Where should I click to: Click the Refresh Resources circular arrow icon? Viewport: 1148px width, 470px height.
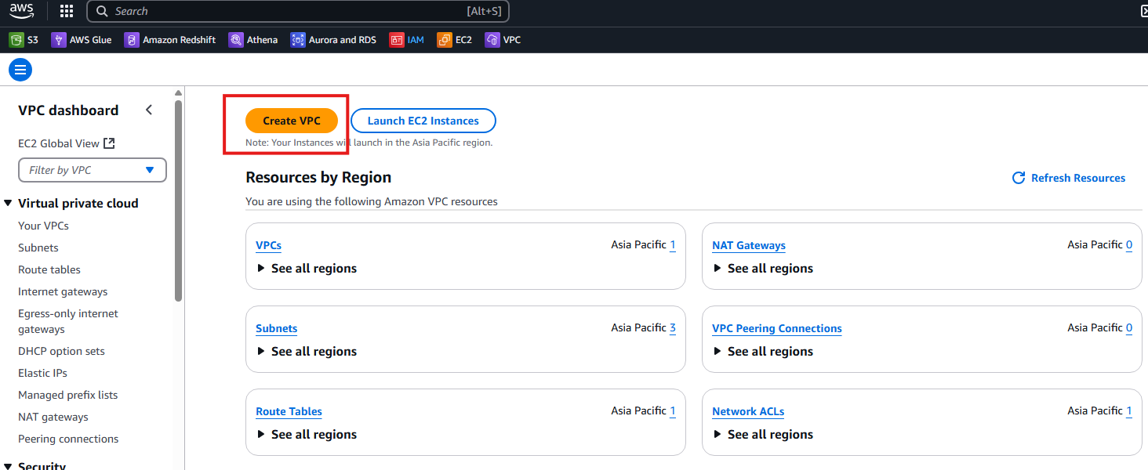(x=1019, y=178)
